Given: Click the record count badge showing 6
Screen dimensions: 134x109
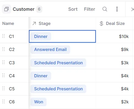Looking at the screenshot, I should (39, 9).
